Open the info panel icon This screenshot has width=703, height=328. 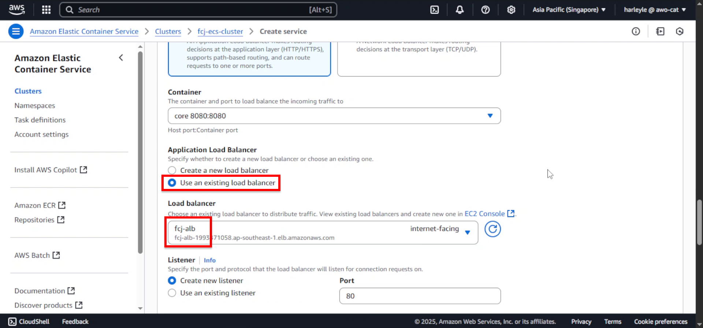tap(636, 31)
